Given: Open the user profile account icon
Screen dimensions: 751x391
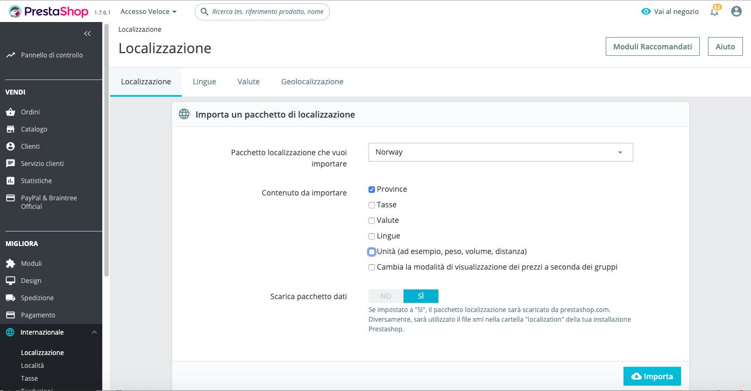Looking at the screenshot, I should 736,11.
